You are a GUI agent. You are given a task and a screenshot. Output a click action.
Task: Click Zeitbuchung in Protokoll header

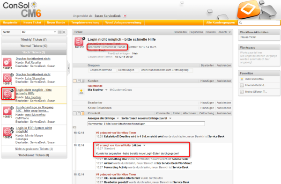207,113
